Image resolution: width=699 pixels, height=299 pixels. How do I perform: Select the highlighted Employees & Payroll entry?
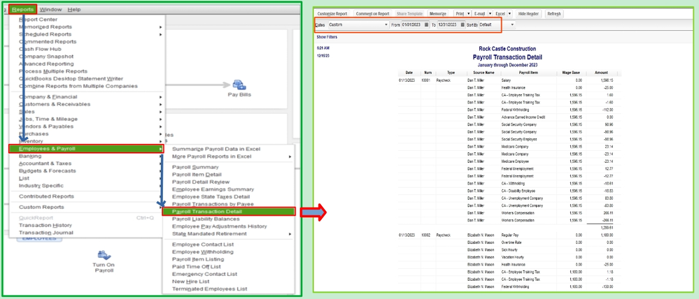click(x=87, y=149)
